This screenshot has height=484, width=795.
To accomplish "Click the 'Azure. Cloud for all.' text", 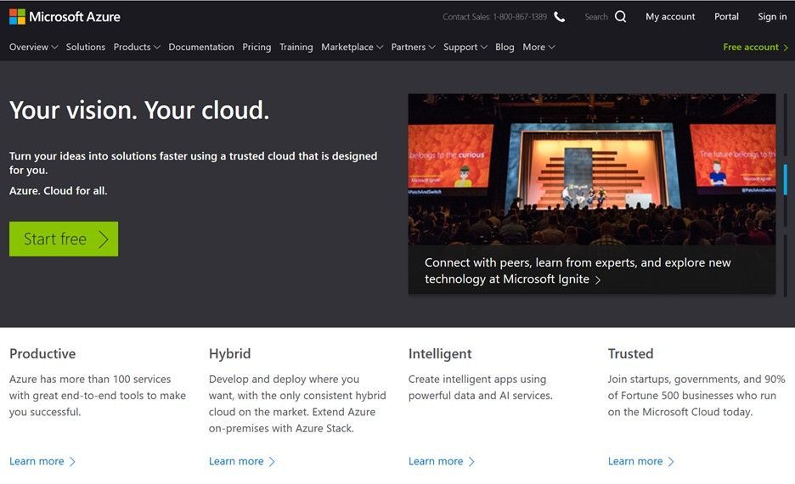I will pos(59,191).
